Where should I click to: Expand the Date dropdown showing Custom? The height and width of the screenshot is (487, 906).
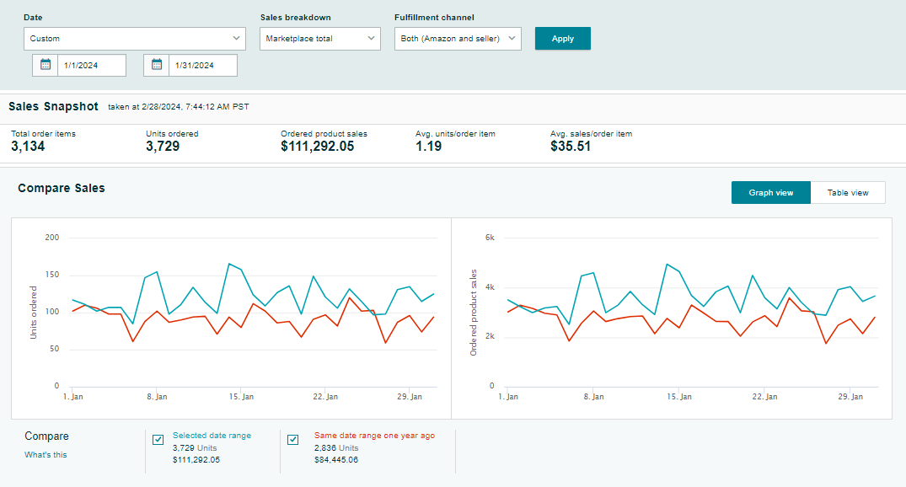tap(135, 39)
